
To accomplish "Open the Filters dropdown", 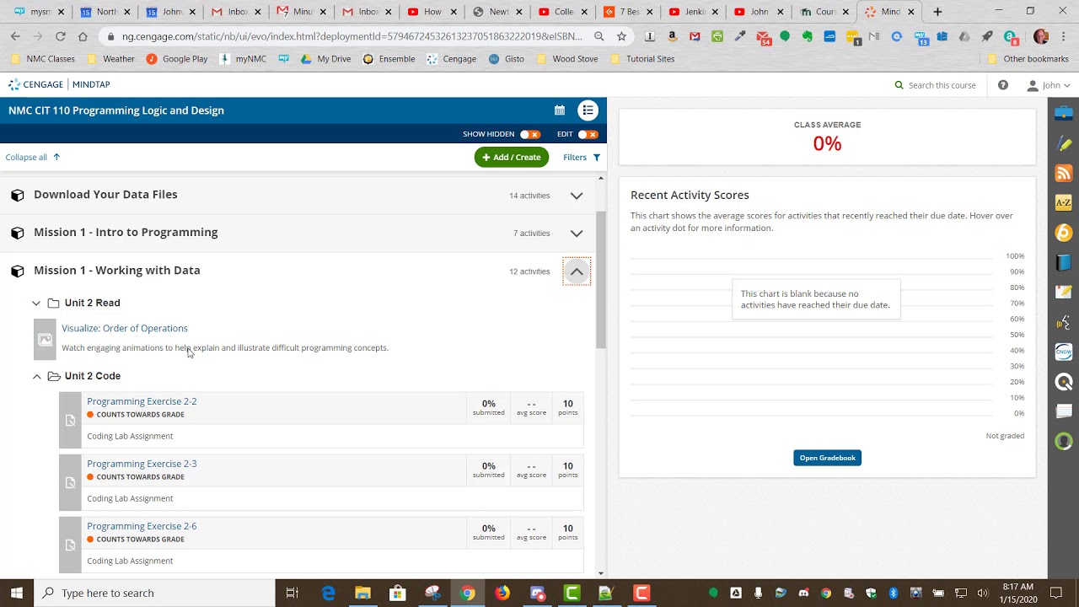I will [x=582, y=157].
